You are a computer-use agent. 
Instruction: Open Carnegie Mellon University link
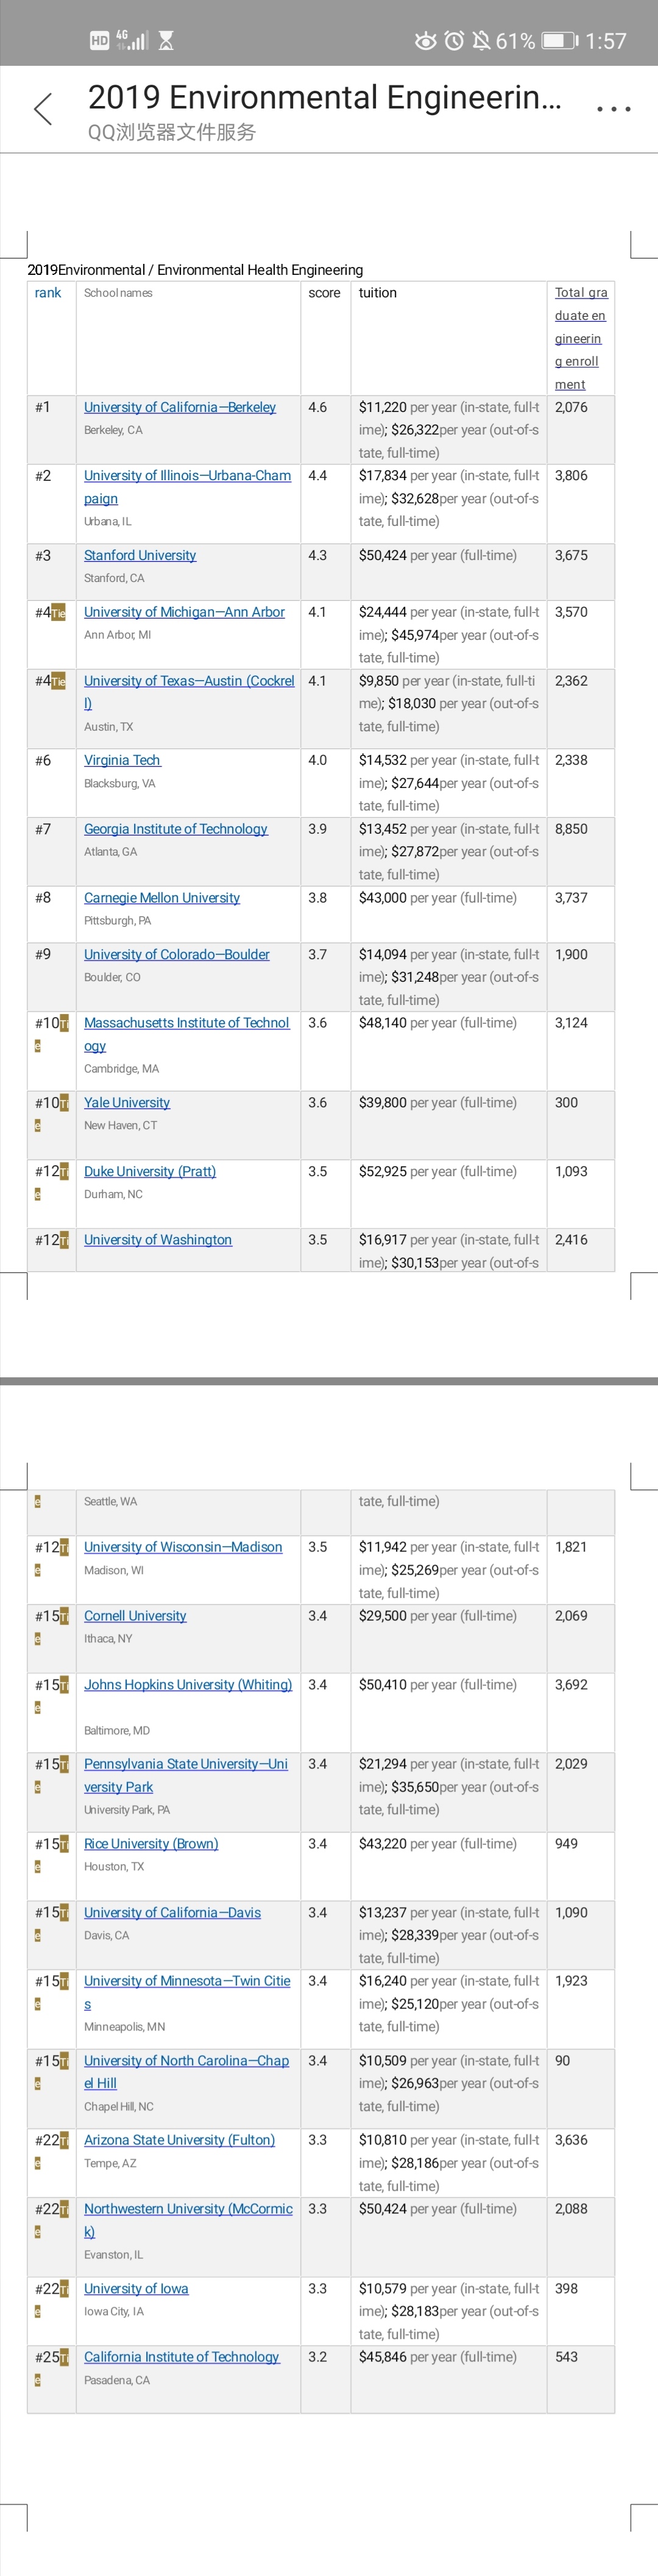162,898
